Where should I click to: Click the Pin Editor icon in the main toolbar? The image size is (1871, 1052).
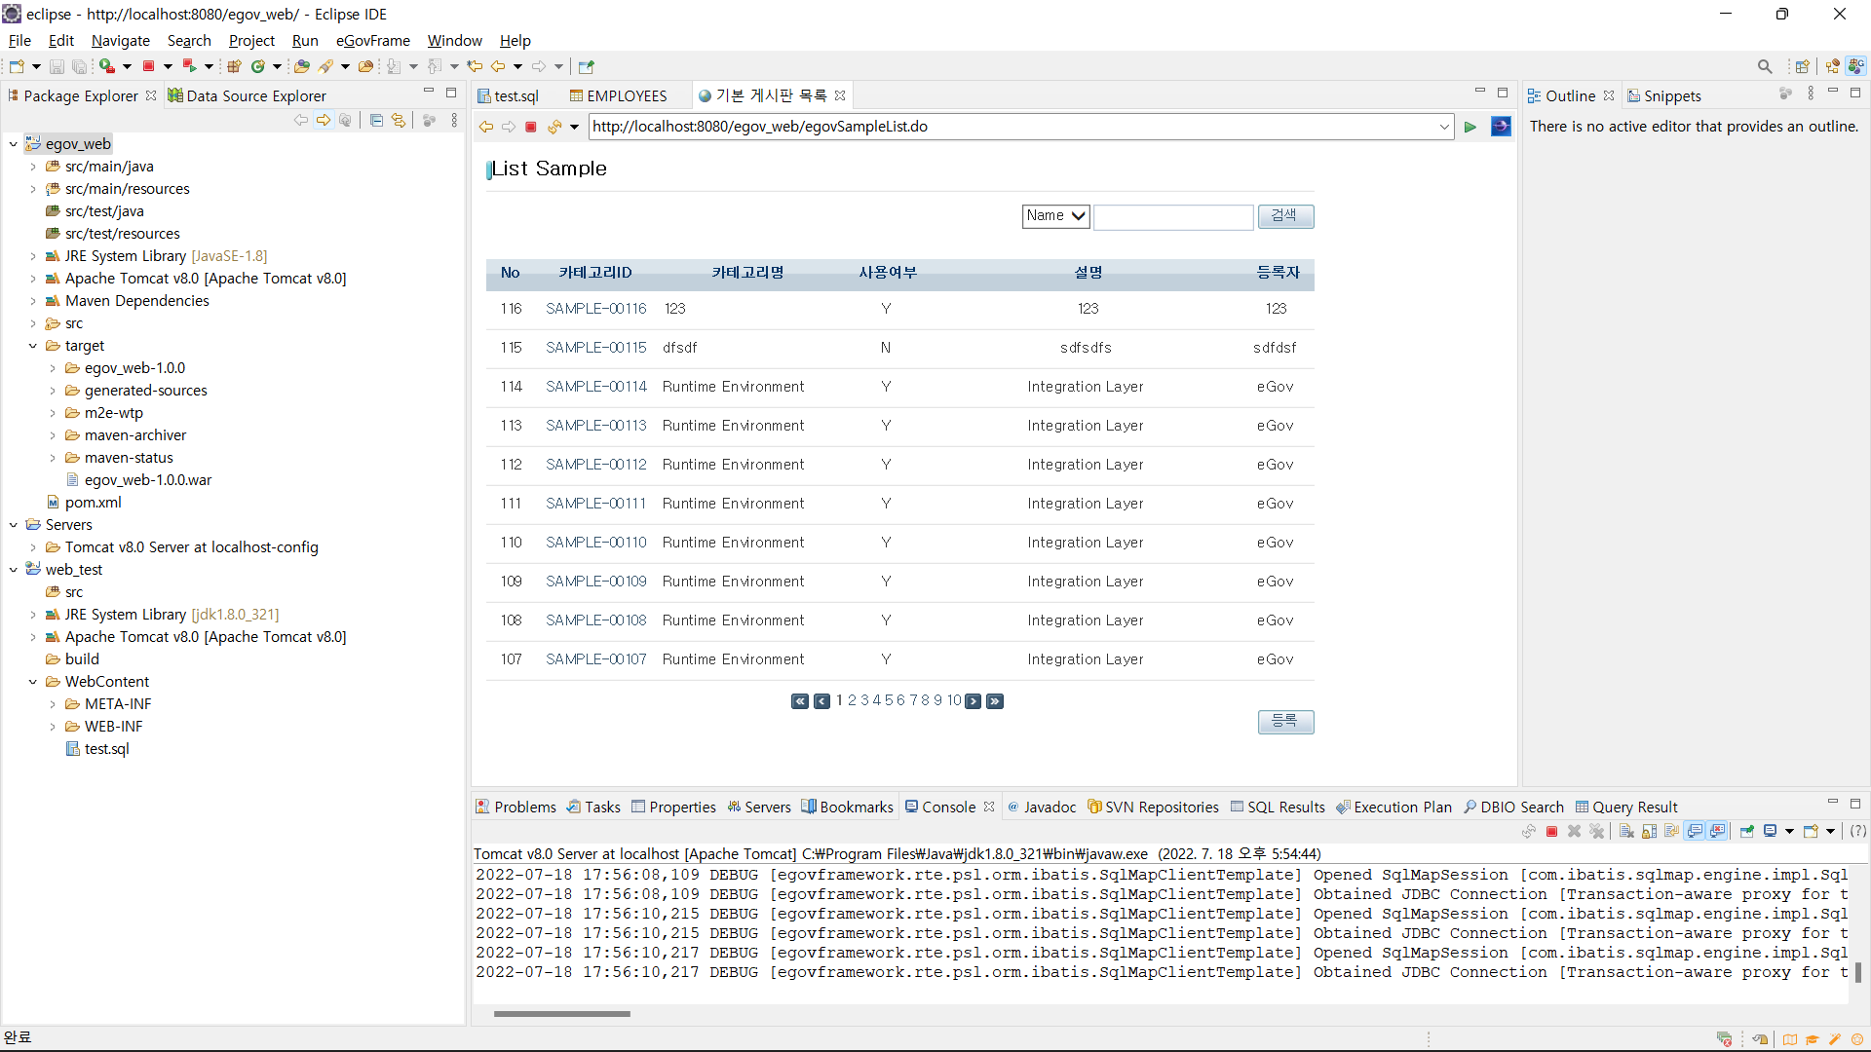586,66
